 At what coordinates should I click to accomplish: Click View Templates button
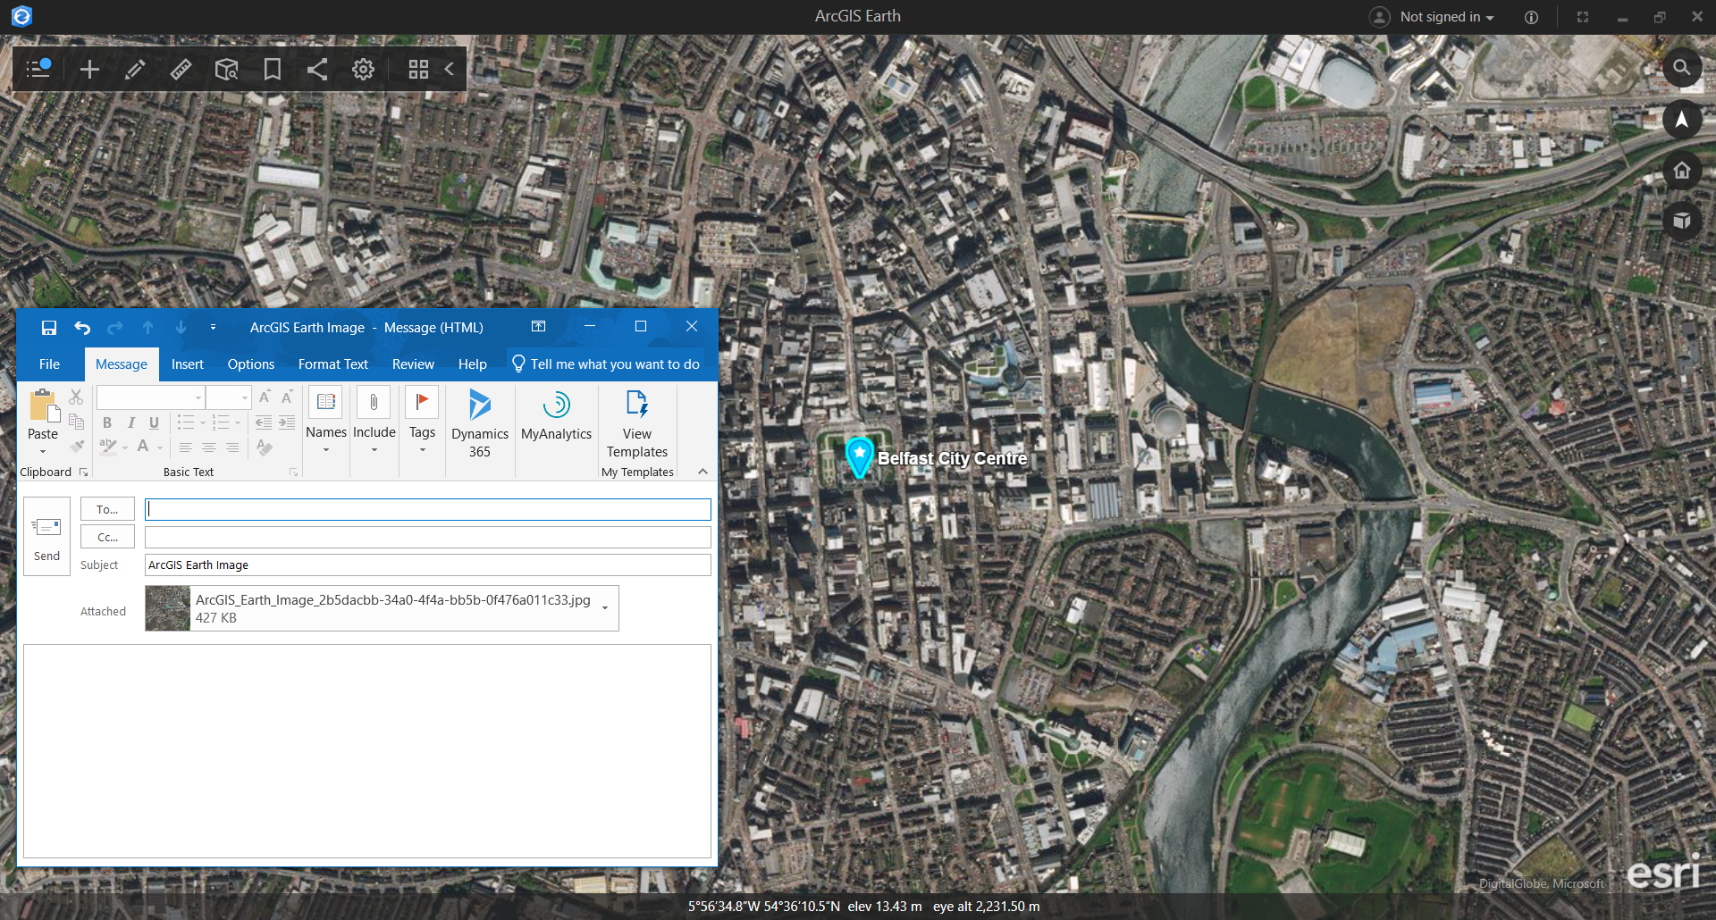coord(637,423)
